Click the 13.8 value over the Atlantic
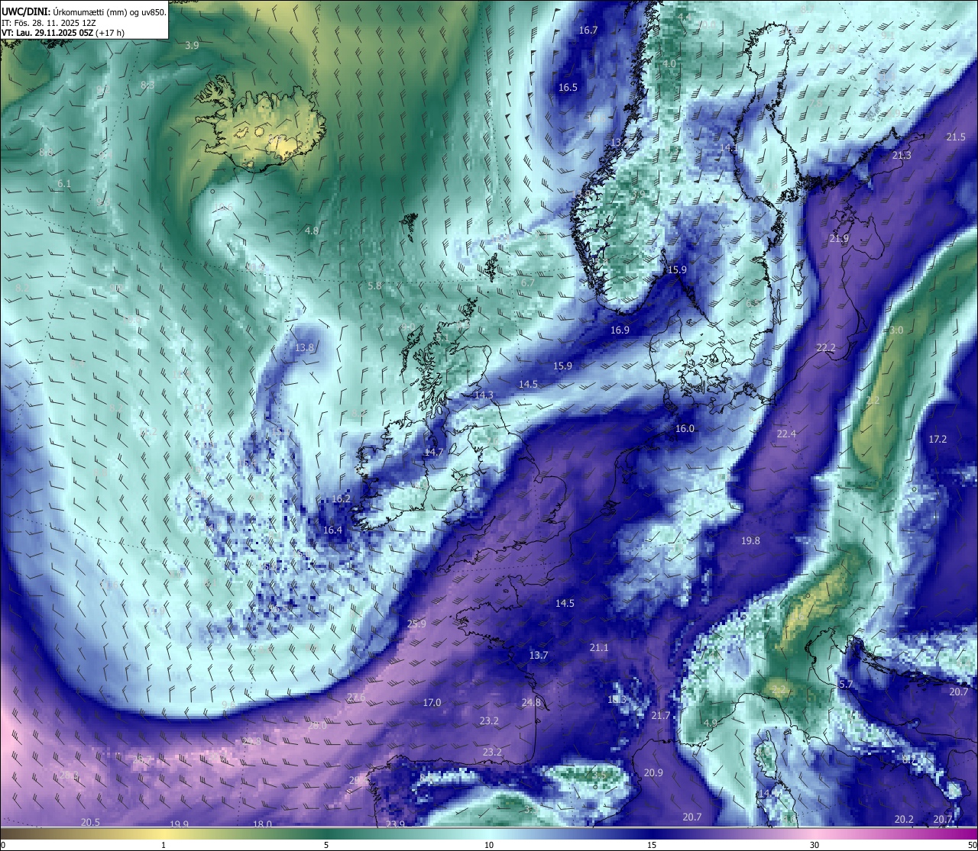Image resolution: width=978 pixels, height=851 pixels. point(304,348)
